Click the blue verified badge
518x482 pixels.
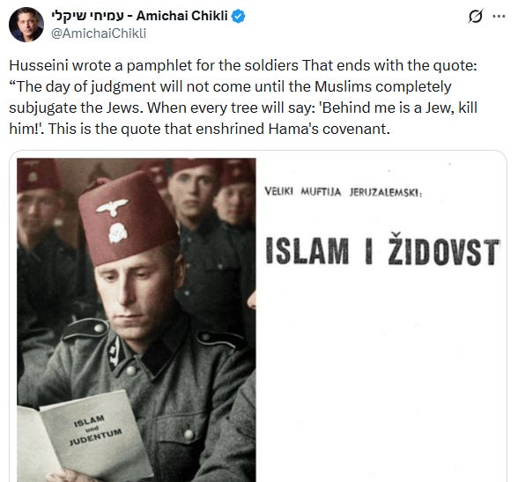pos(238,16)
